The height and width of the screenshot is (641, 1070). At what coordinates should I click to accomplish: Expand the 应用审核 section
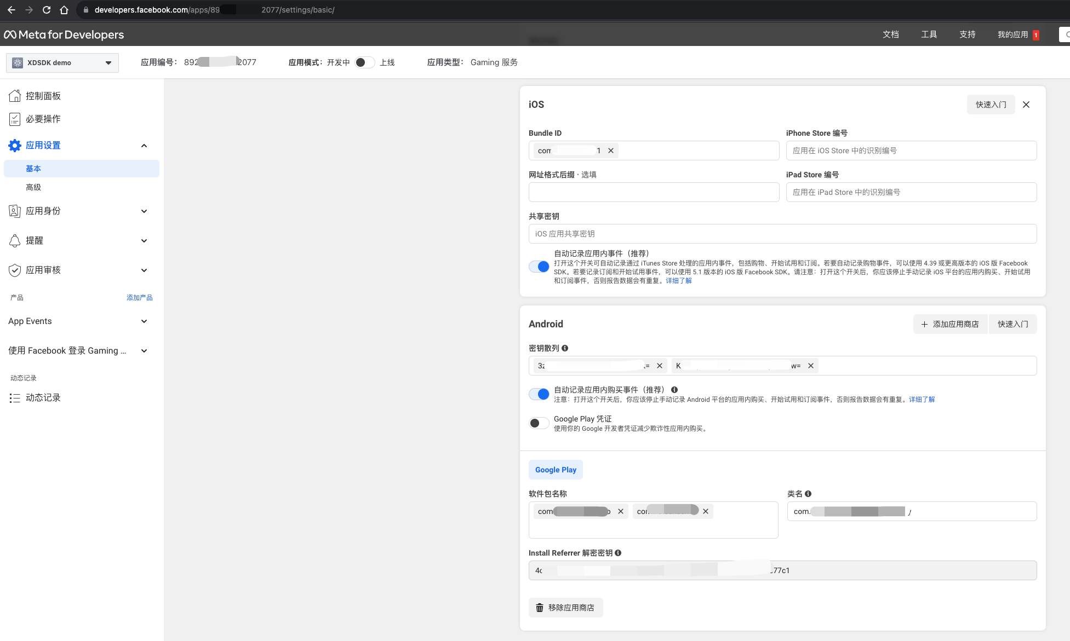(144, 270)
